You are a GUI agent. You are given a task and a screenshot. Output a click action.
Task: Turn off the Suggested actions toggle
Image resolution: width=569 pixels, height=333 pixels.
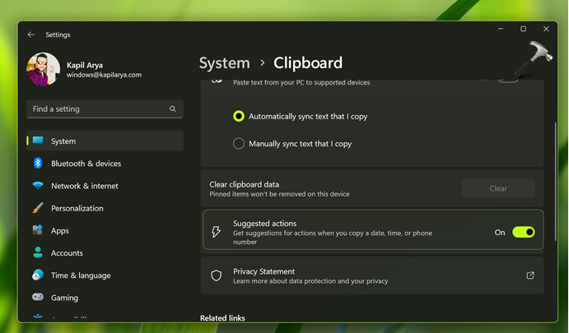pyautogui.click(x=523, y=233)
